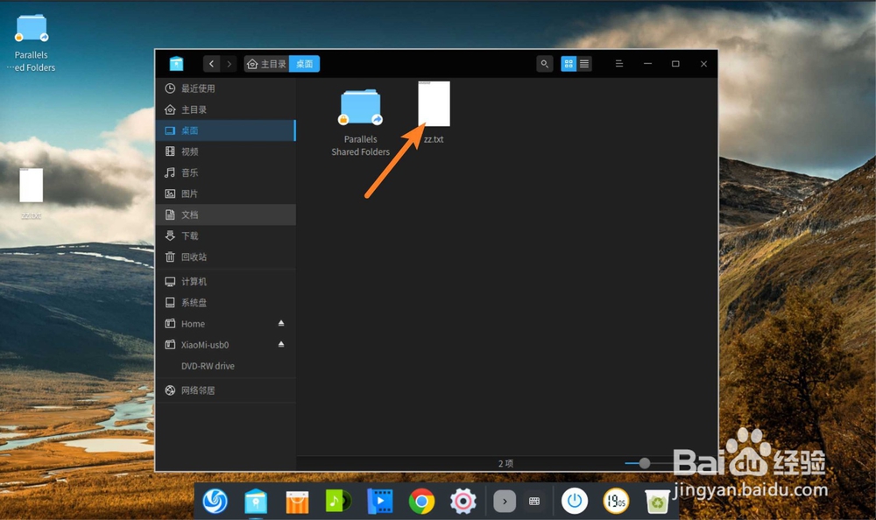Image resolution: width=876 pixels, height=520 pixels.
Task: Open 网络邻居 in the sidebar
Action: 226,390
